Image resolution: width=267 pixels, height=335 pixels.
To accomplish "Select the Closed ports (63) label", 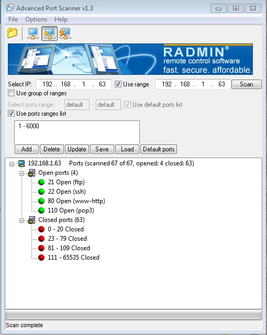I will pos(61,220).
